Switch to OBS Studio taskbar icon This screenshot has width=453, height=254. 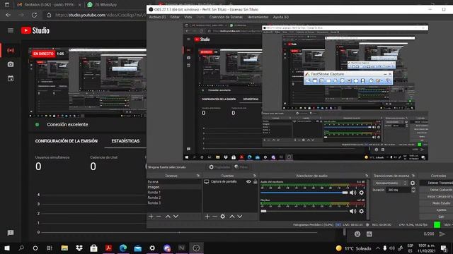click(196, 248)
